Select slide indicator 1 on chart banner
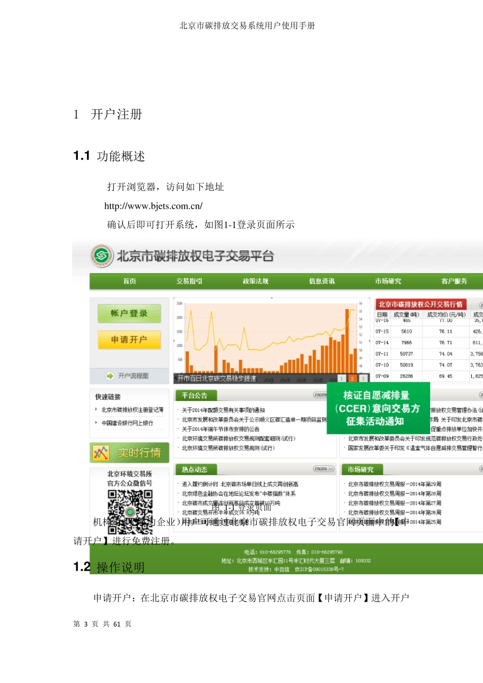This screenshot has width=483, height=683. coord(342,379)
